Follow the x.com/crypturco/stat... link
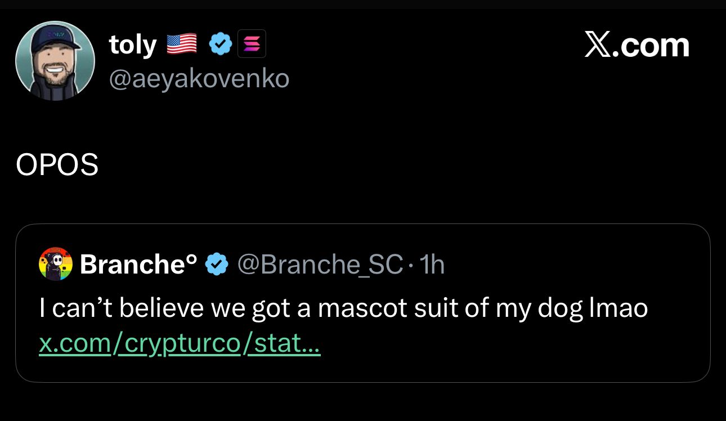Viewport: 726px width, 421px height. coord(180,343)
